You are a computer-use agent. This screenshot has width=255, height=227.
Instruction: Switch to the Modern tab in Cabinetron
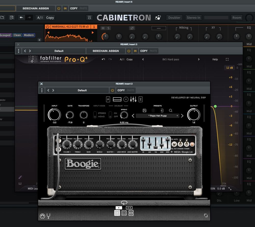(28, 35)
